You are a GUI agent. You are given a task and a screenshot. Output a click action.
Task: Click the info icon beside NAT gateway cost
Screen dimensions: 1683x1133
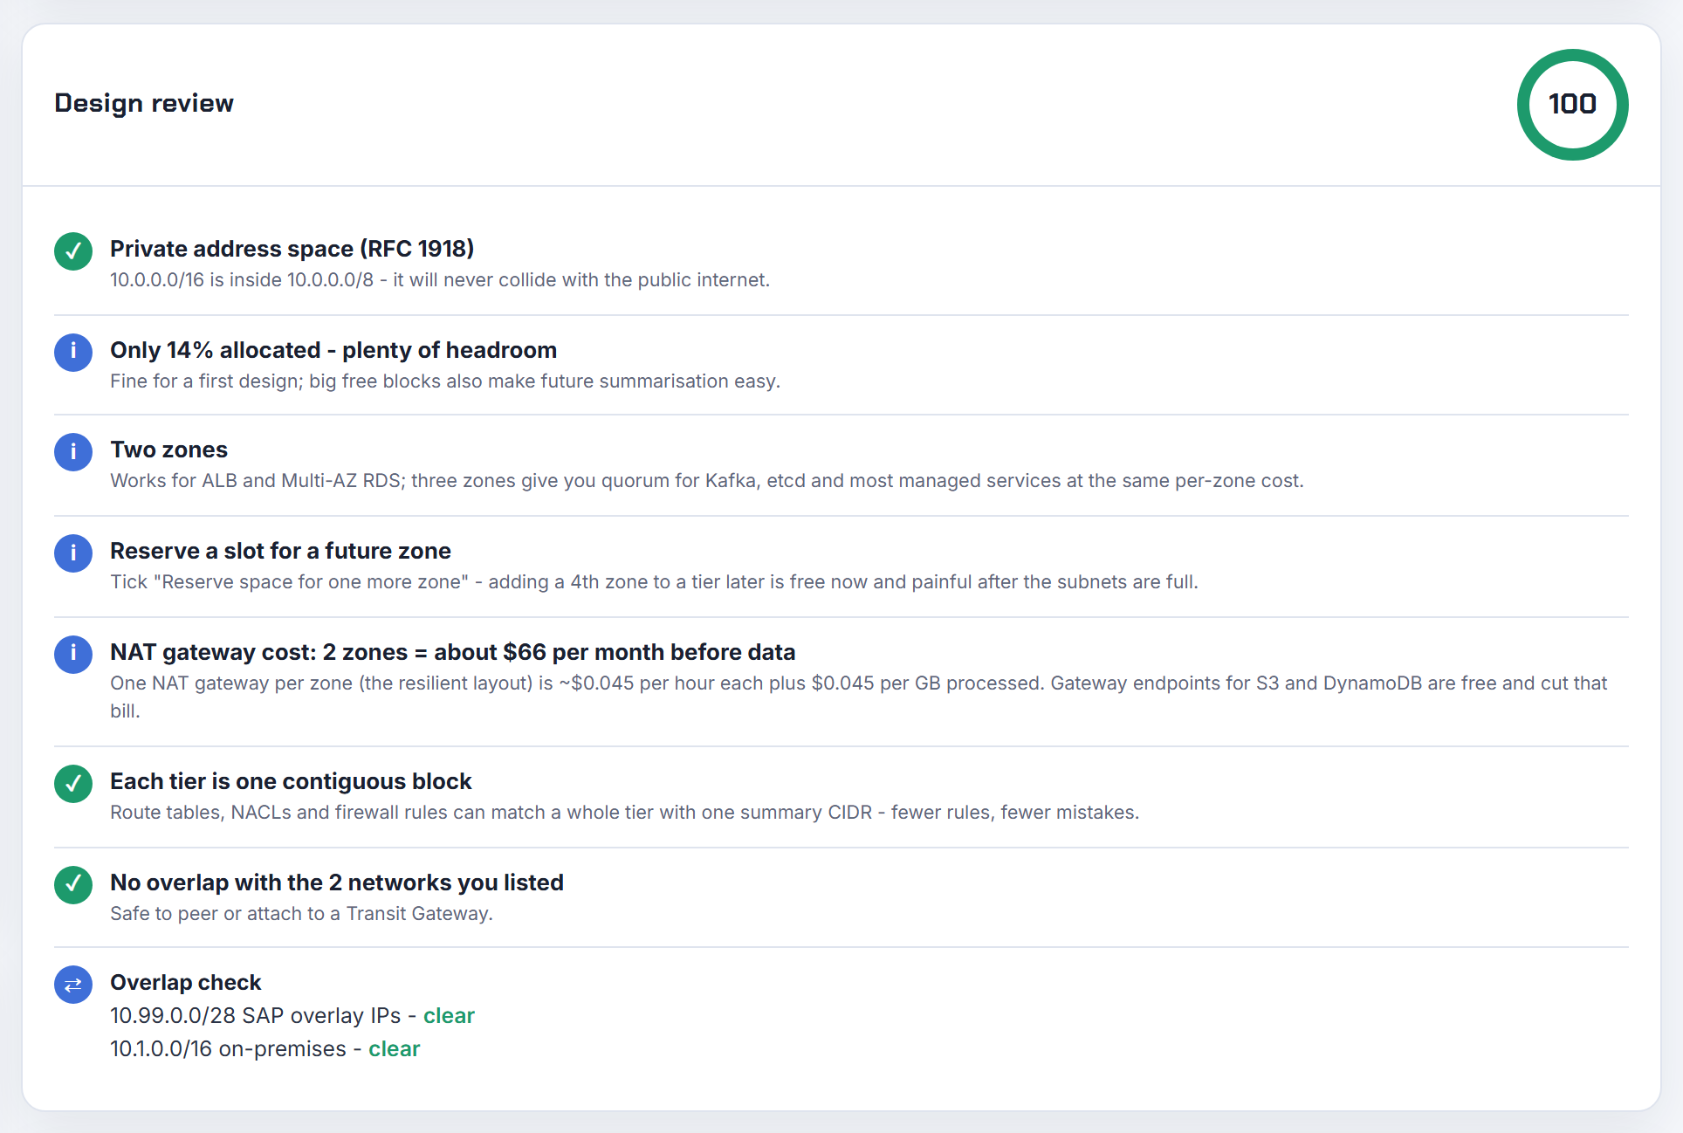pyautogui.click(x=73, y=655)
